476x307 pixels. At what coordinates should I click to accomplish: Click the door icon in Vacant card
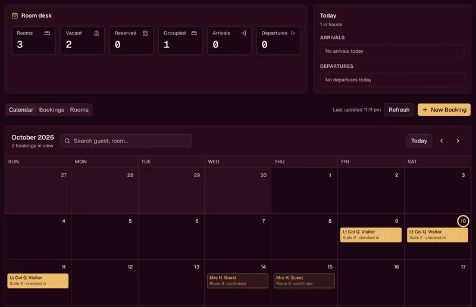pos(96,33)
